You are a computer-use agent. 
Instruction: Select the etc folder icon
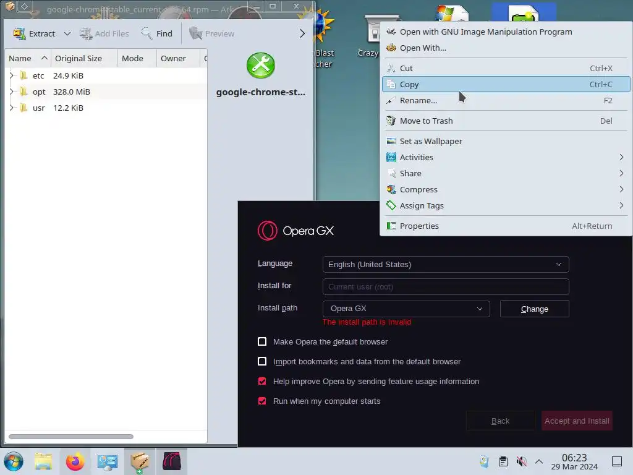(x=24, y=75)
